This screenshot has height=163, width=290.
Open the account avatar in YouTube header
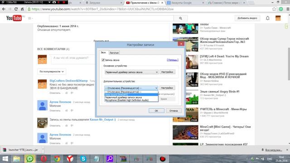(x=278, y=18)
